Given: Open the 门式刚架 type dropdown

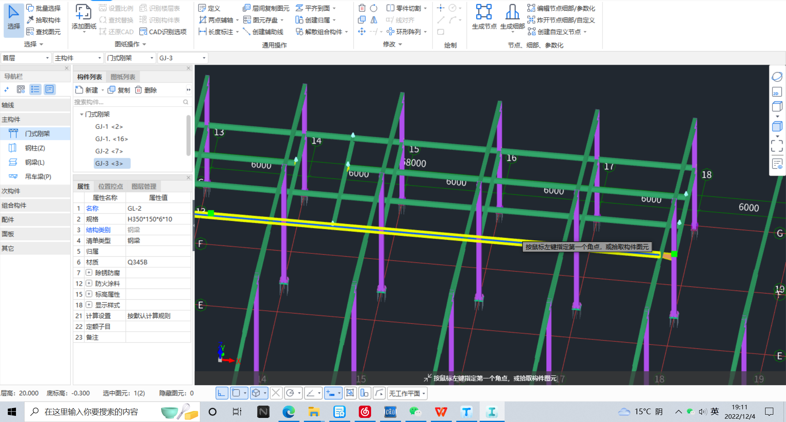Looking at the screenshot, I should click(x=131, y=58).
